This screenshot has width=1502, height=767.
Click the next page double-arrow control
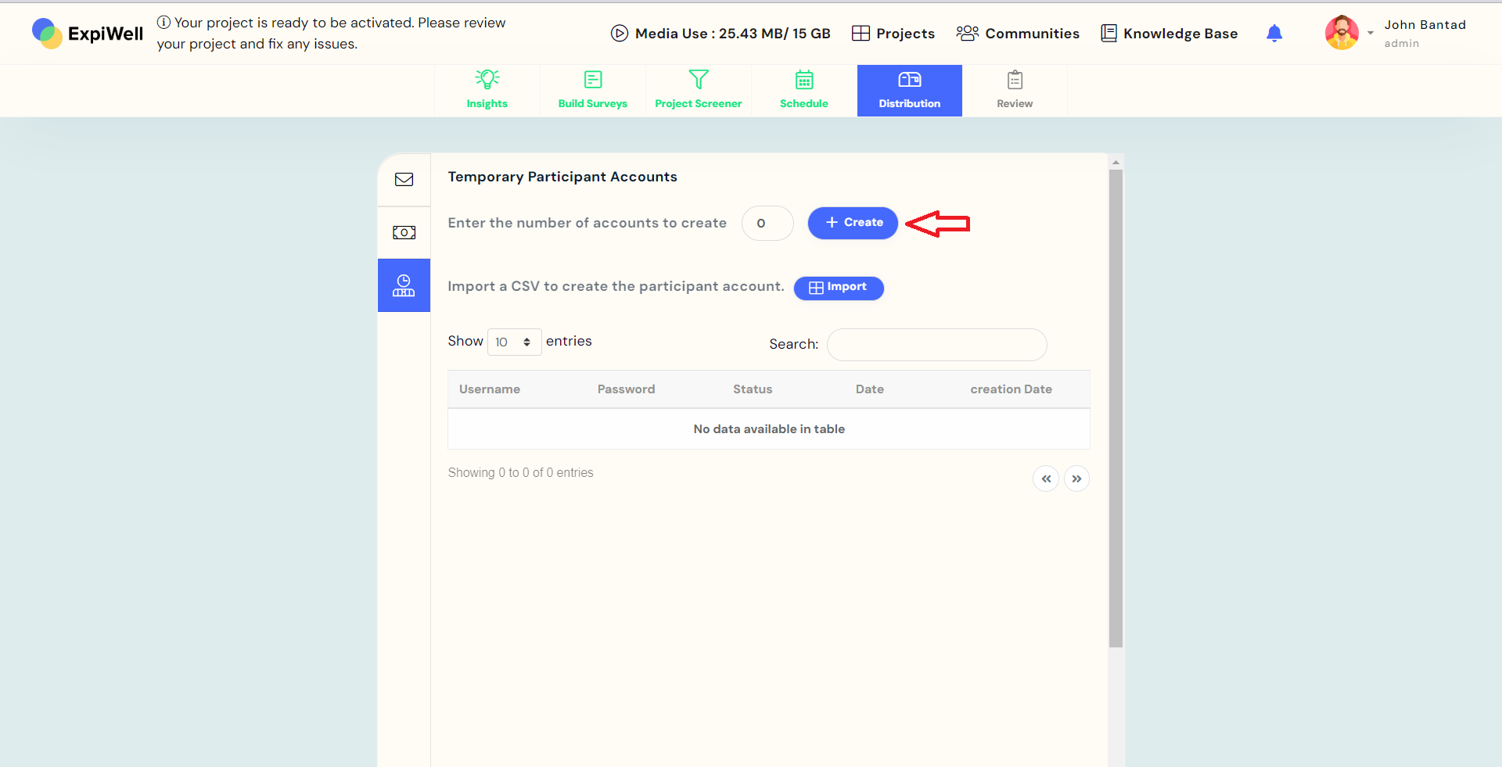coord(1076,478)
